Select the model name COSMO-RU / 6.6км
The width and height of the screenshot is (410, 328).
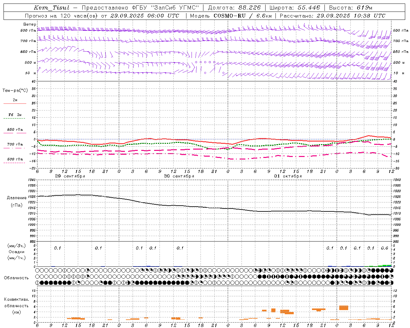[x=243, y=16]
